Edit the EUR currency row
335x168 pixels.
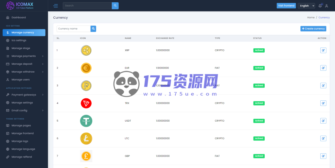(x=323, y=68)
